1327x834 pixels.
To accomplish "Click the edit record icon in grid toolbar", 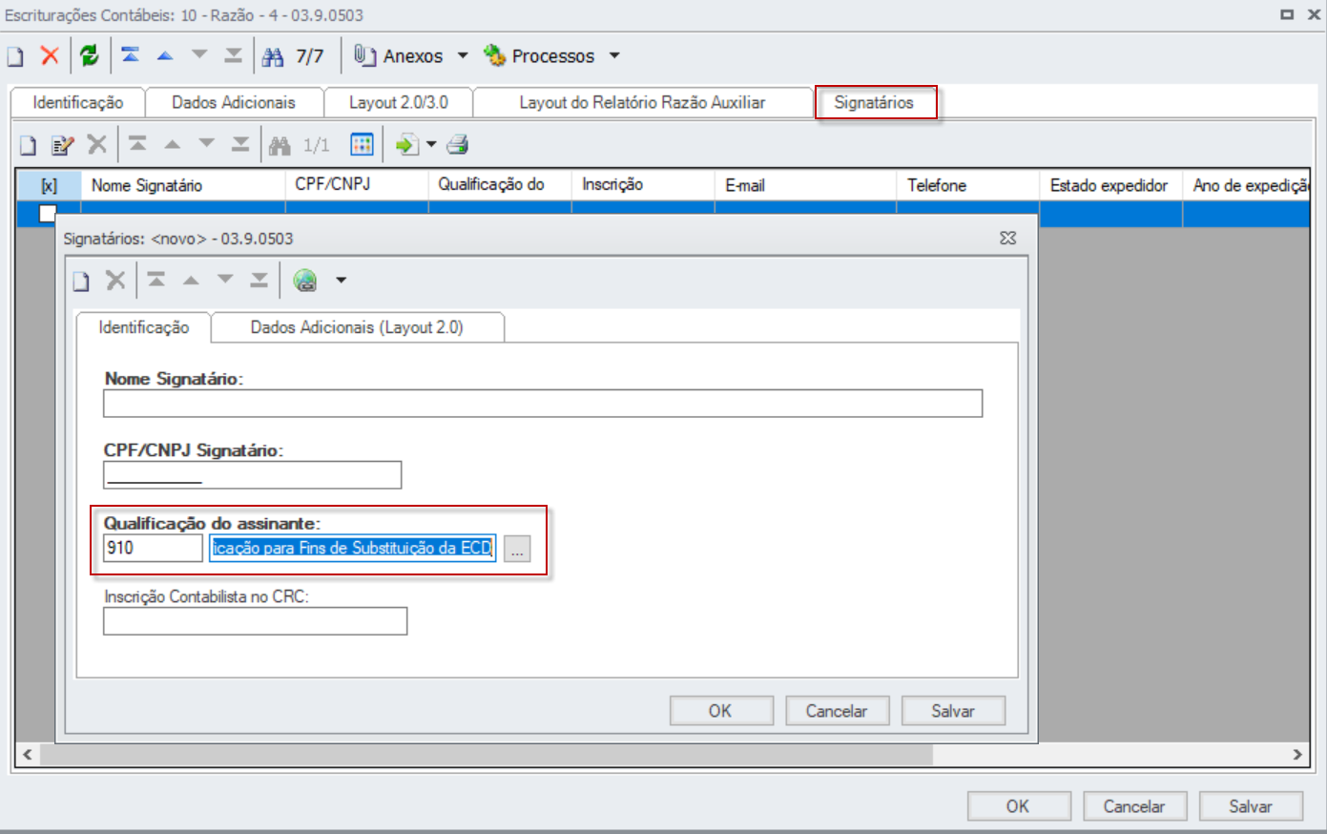I will (63, 145).
